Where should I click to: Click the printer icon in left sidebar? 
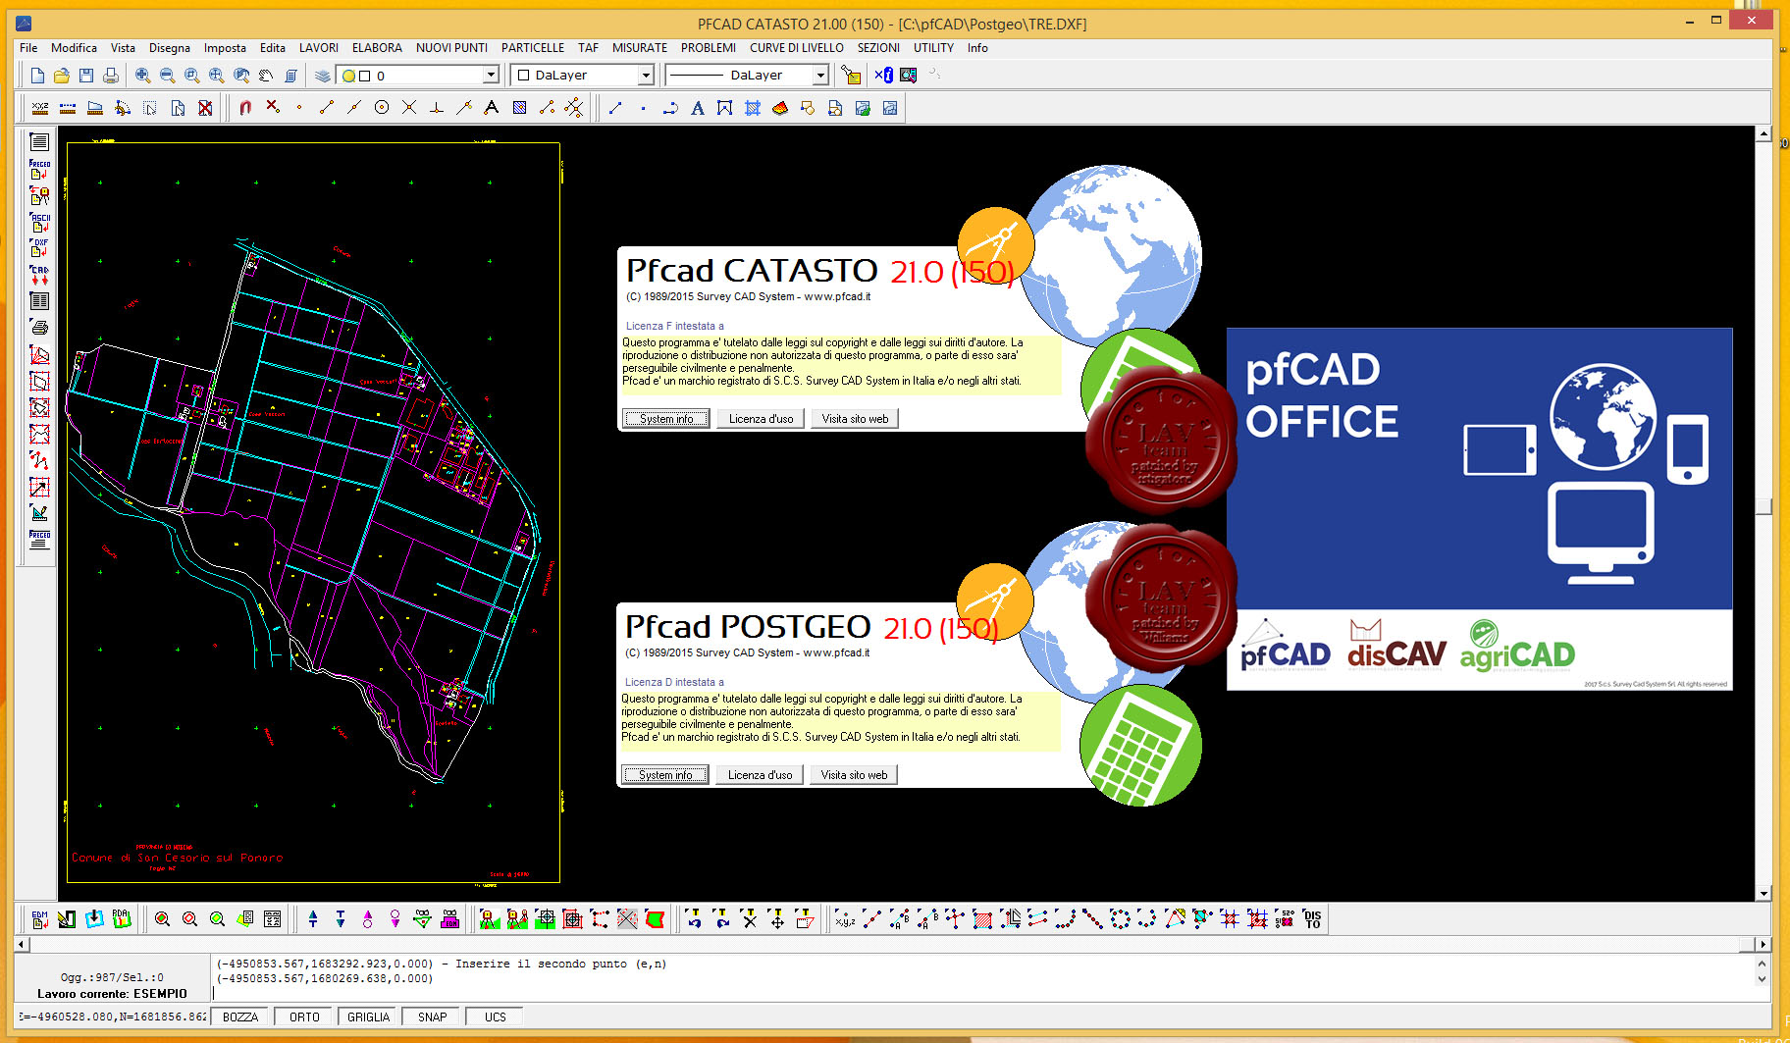39,328
